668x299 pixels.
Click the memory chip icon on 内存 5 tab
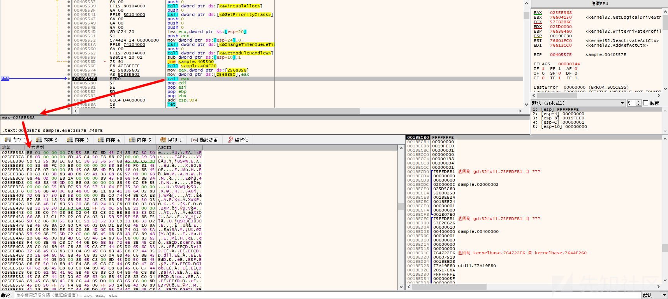point(132,140)
